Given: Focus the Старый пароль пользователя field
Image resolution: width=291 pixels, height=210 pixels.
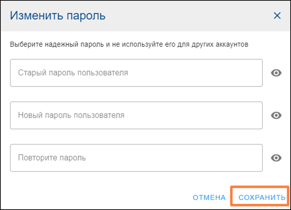Looking at the screenshot, I should pos(136,73).
